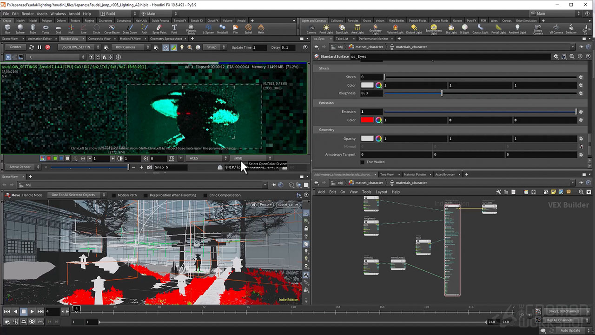595x335 pixels.
Task: Select the Spray Paint shelf tool
Action: click(159, 29)
